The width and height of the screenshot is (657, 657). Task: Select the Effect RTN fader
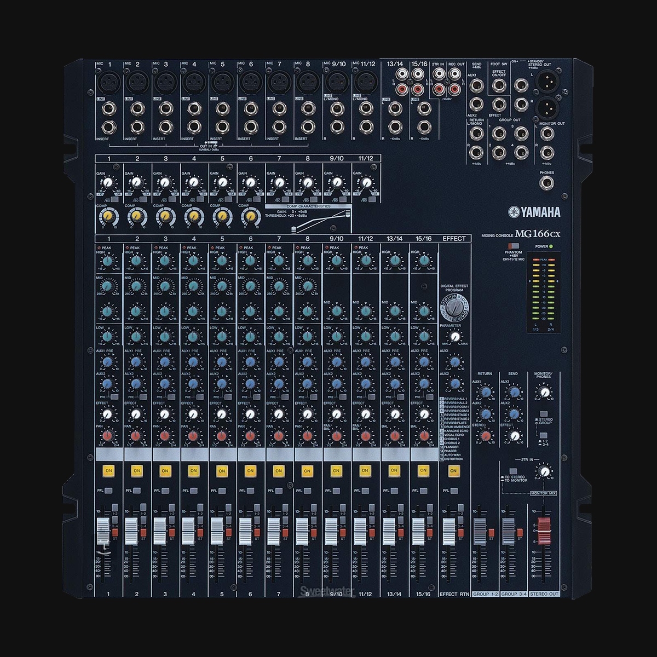point(449,531)
